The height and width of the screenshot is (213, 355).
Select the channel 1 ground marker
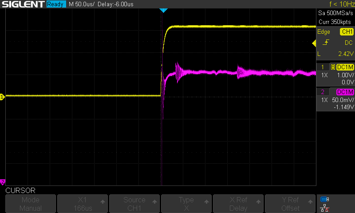pyautogui.click(x=2, y=97)
